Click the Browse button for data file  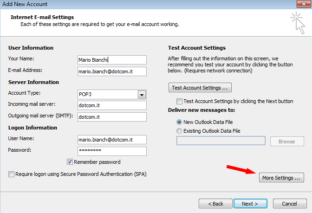287,142
